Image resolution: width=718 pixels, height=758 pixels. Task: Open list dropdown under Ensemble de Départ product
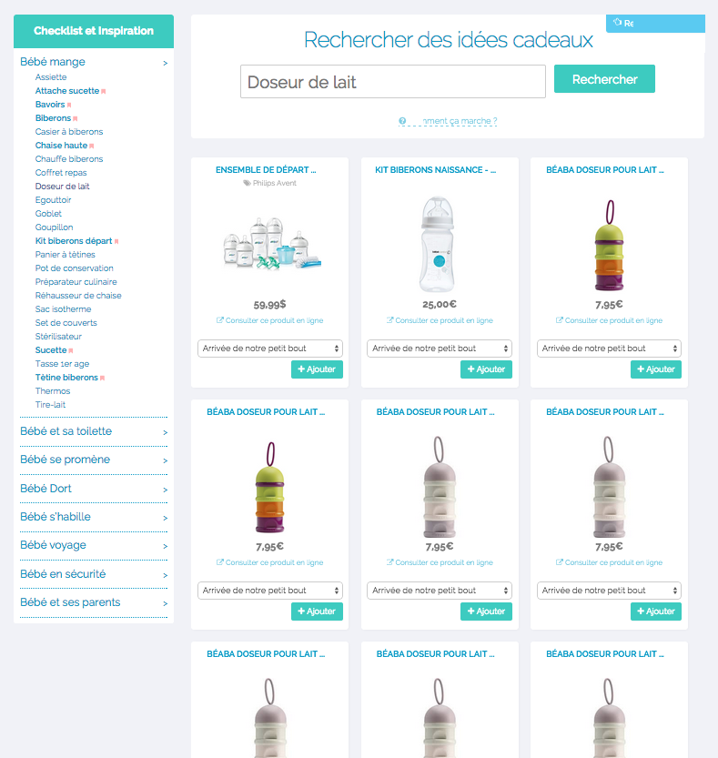(269, 349)
